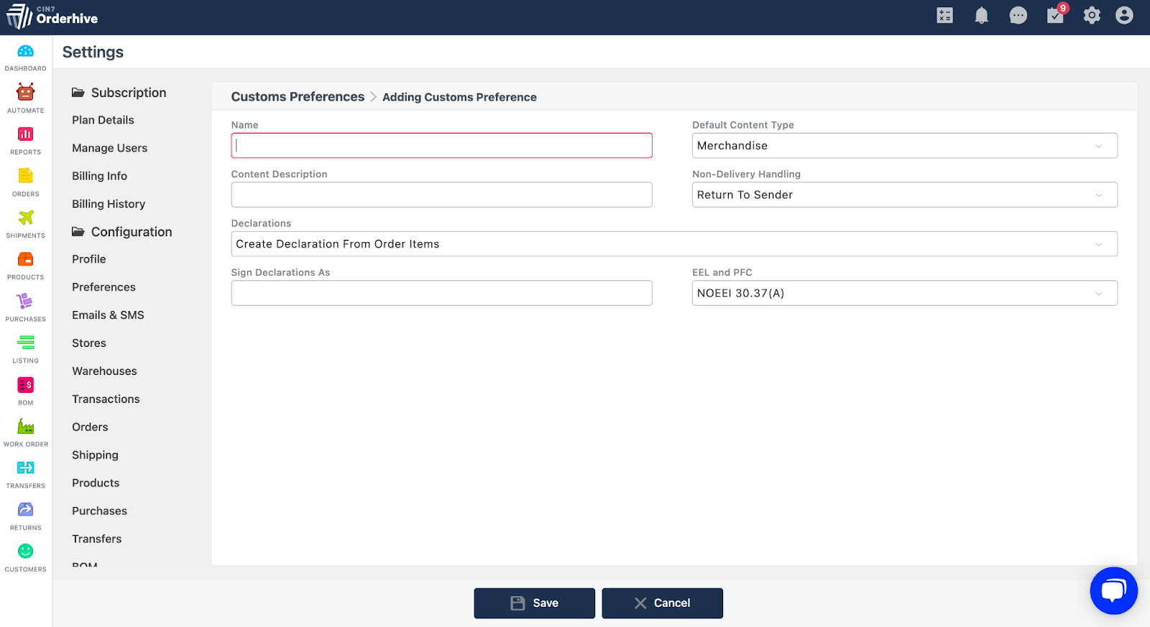Open Stores settings

click(89, 343)
